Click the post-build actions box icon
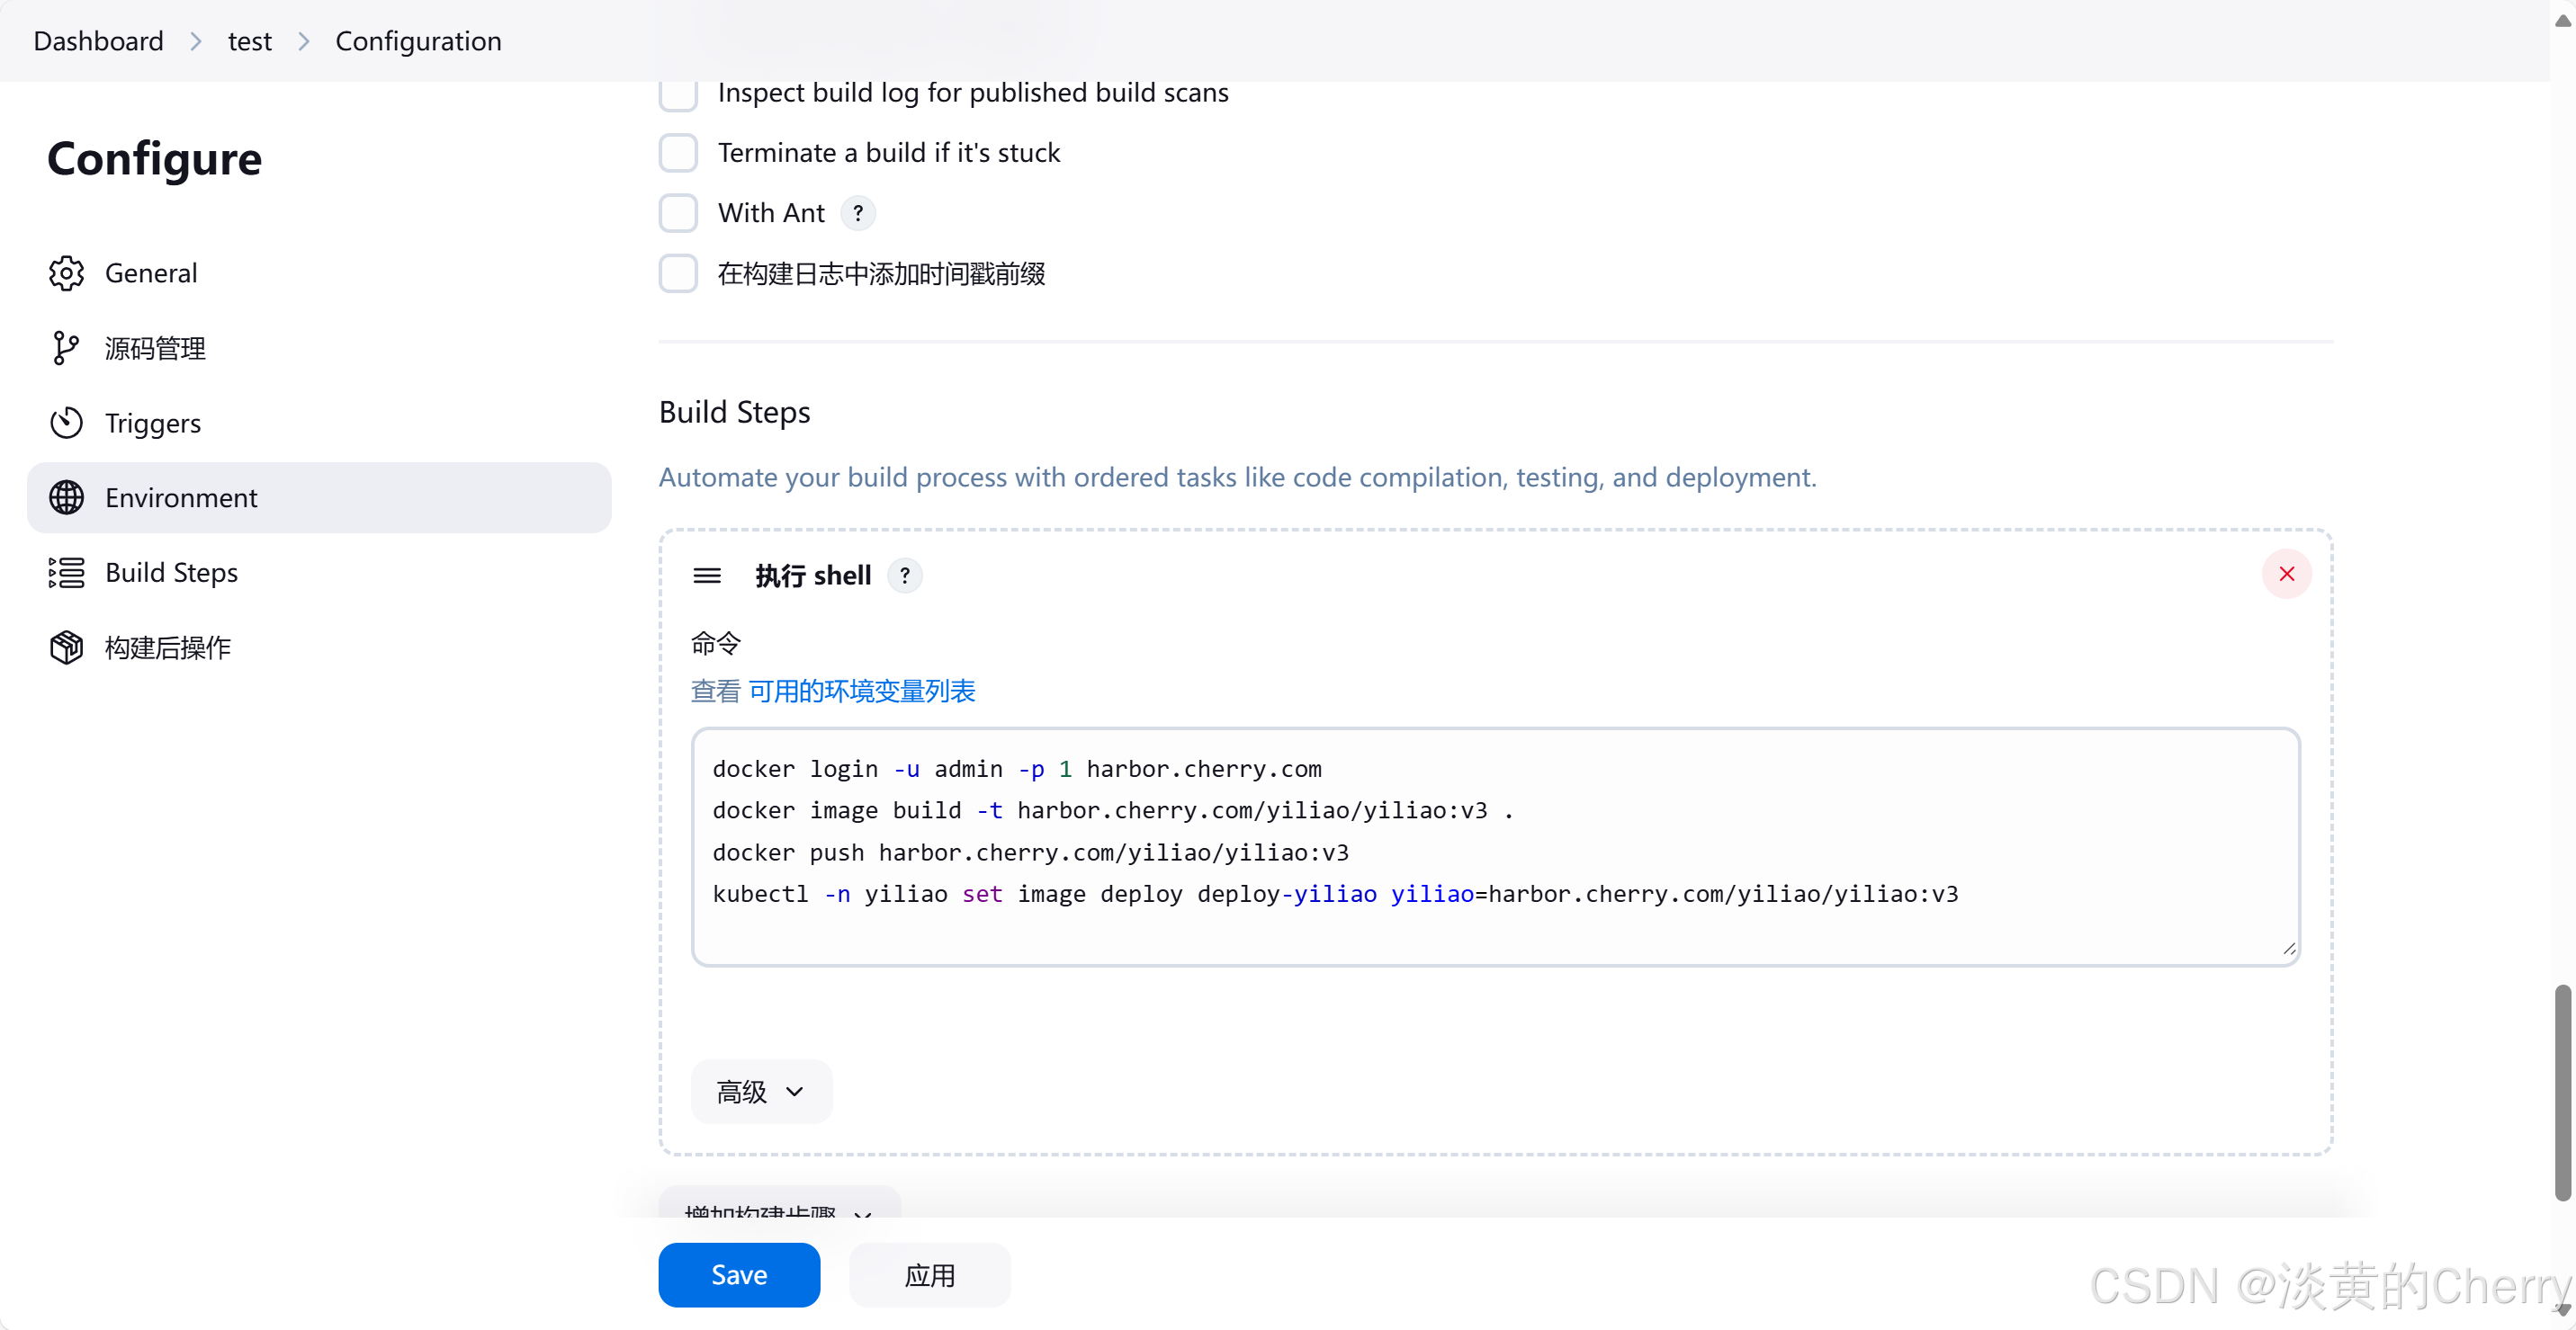The height and width of the screenshot is (1330, 2576). pyautogui.click(x=66, y=647)
